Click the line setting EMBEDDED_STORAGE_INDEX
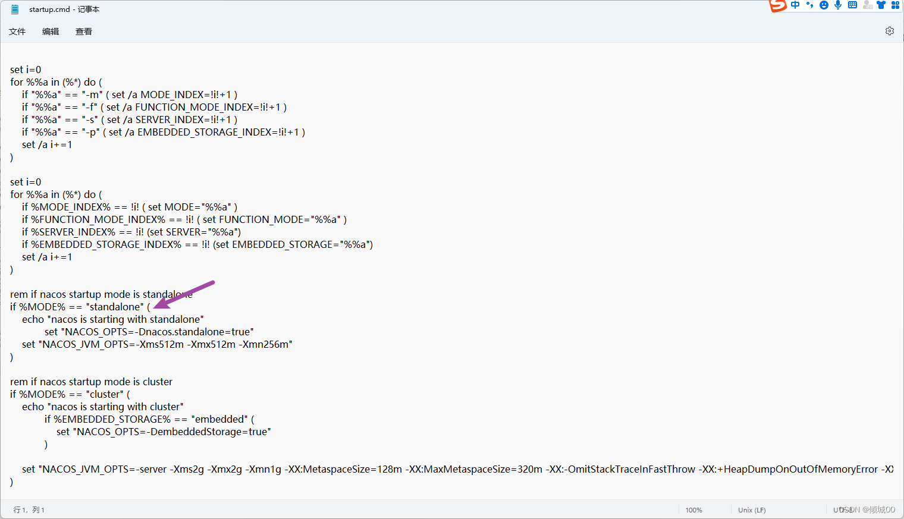This screenshot has width=904, height=519. pyautogui.click(x=164, y=132)
